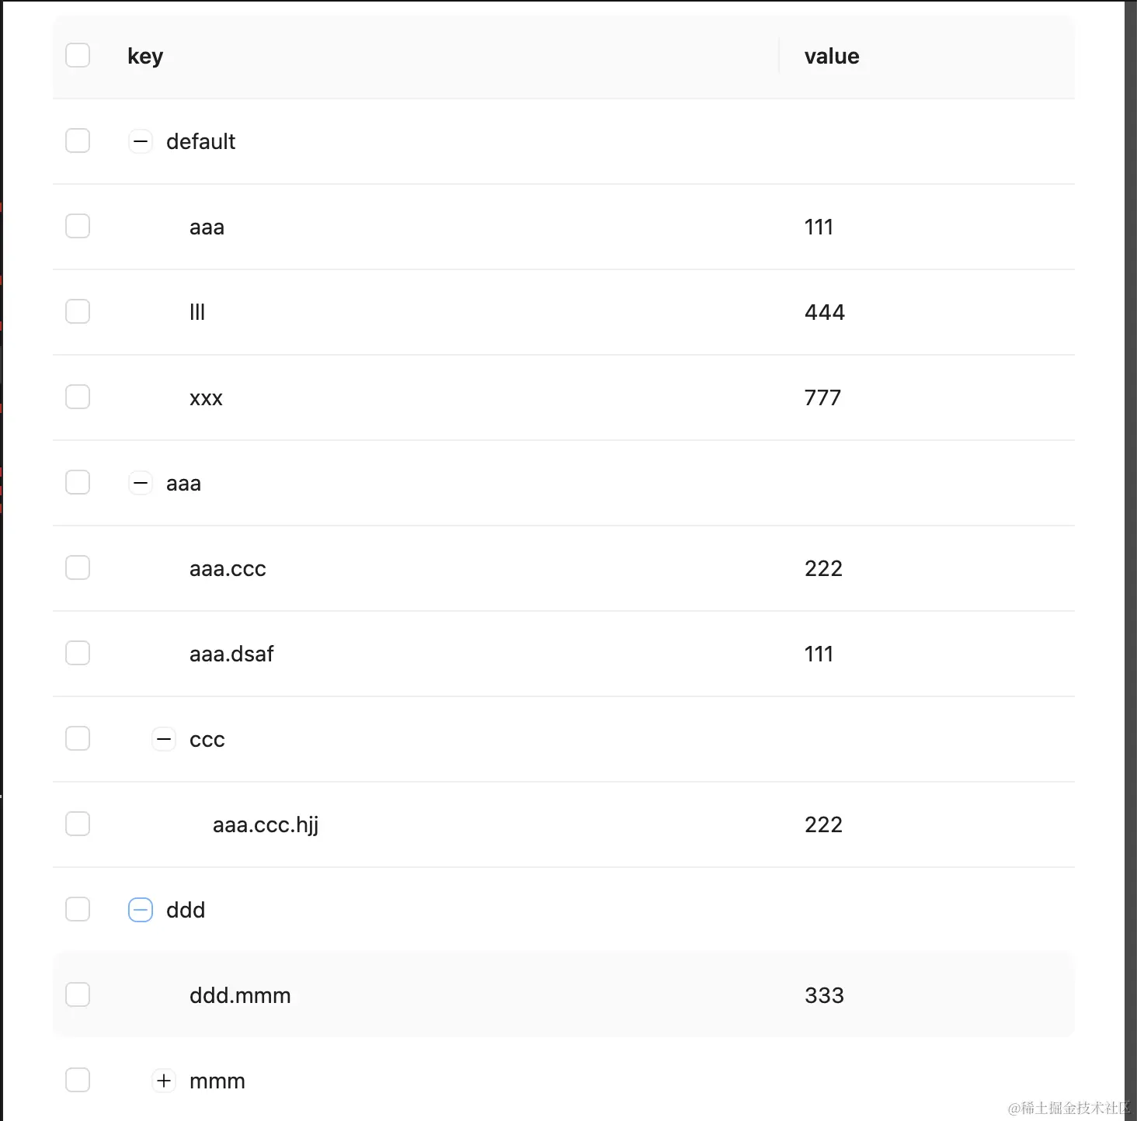Check the mmm subgroup checkbox
Image resolution: width=1137 pixels, height=1121 pixels.
click(x=78, y=1081)
